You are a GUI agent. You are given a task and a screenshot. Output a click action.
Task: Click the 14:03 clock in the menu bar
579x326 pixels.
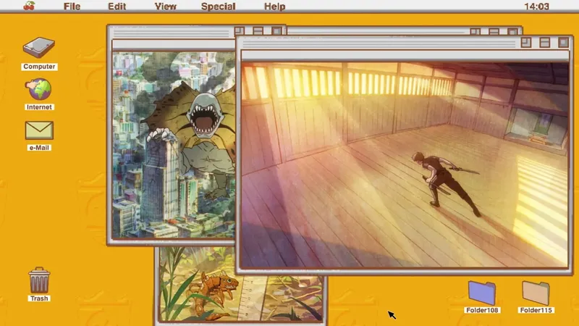pos(536,7)
